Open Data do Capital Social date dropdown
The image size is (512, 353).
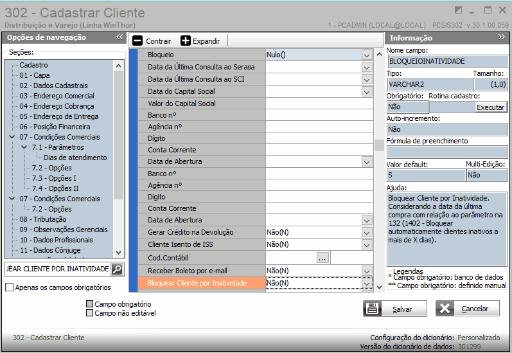pos(367,92)
